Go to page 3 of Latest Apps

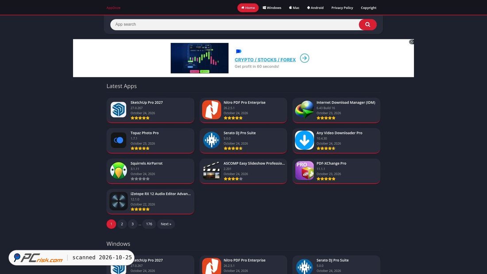(x=132, y=224)
